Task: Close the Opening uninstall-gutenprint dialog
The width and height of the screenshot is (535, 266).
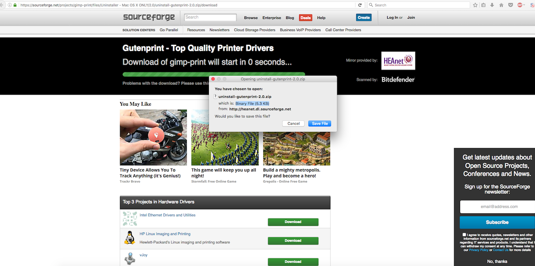Action: click(213, 79)
